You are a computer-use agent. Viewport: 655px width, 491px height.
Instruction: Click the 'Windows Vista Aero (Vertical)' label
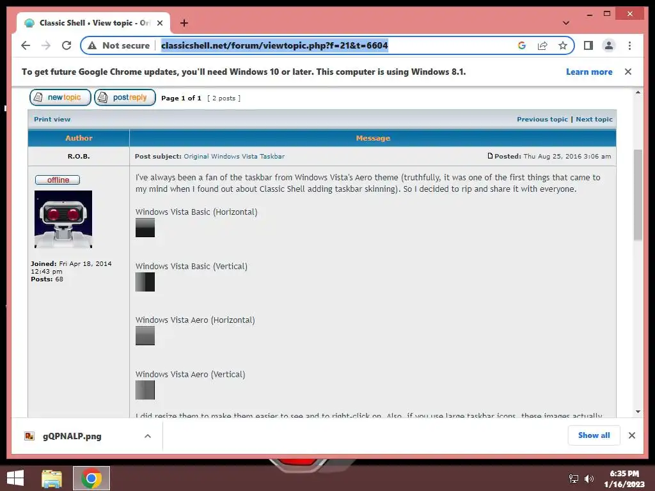[190, 374]
